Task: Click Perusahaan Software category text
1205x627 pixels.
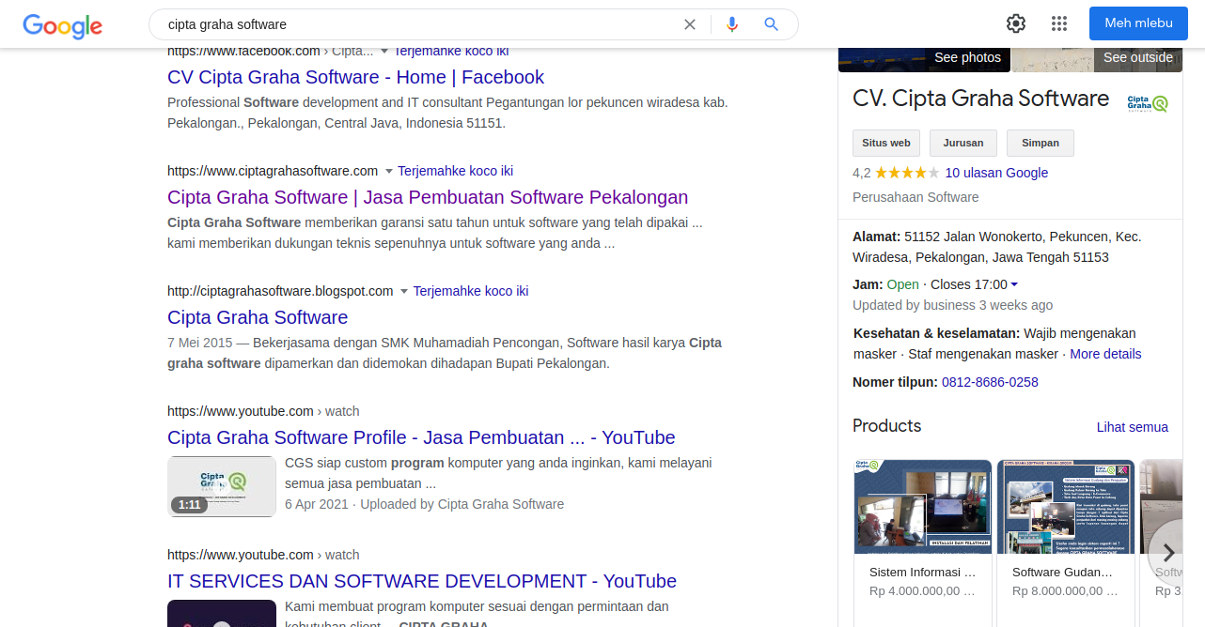Action: tap(915, 197)
